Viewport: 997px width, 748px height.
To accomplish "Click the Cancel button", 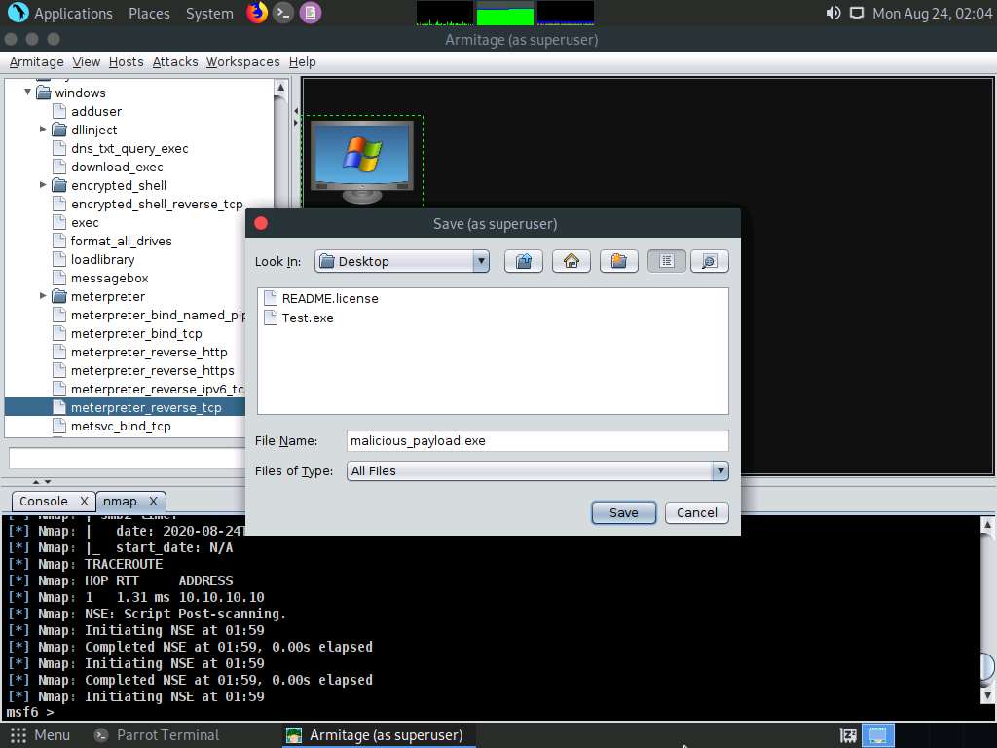I will (x=696, y=512).
